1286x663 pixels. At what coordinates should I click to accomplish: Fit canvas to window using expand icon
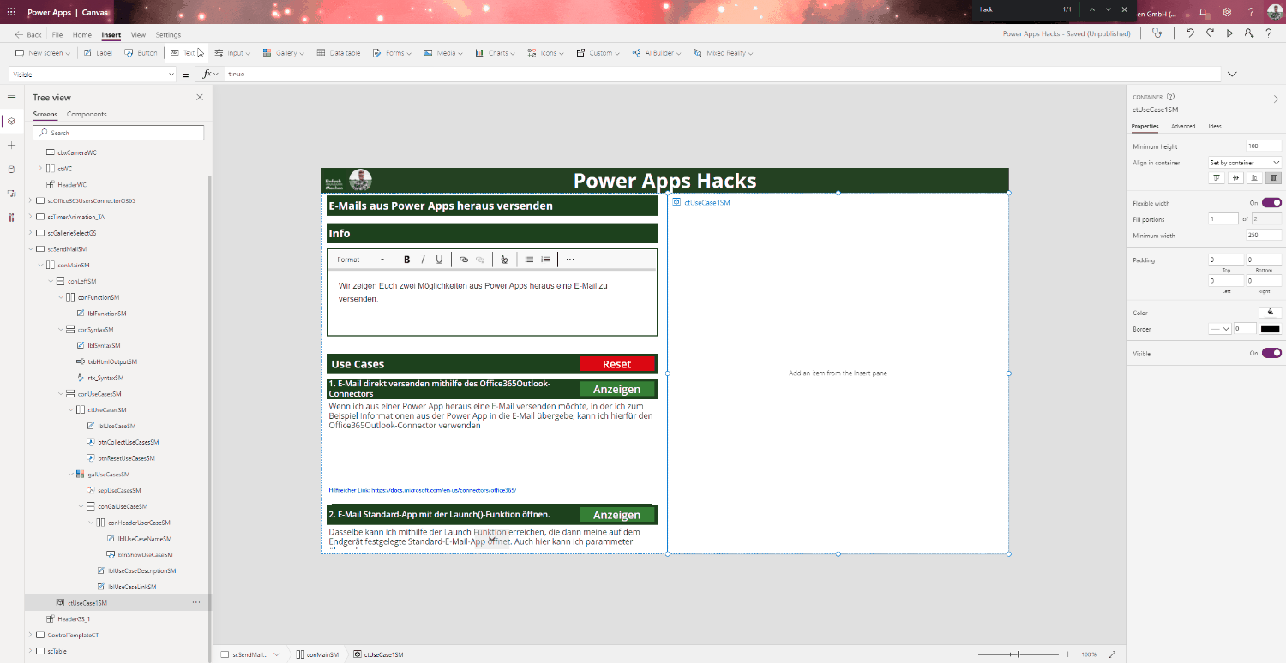coord(1112,654)
